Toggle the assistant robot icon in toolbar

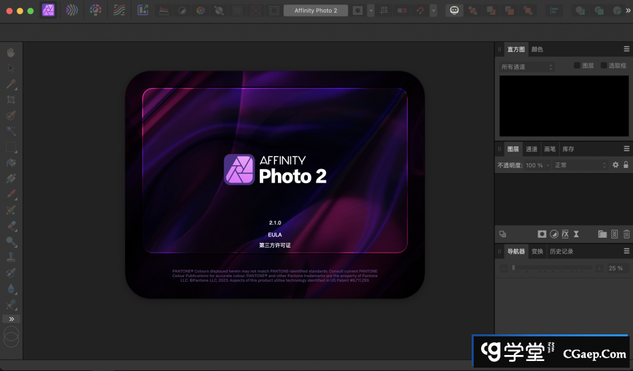pos(454,11)
